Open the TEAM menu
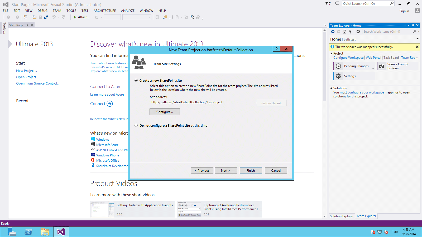Viewport: 422px width, 237px height. 57,11
